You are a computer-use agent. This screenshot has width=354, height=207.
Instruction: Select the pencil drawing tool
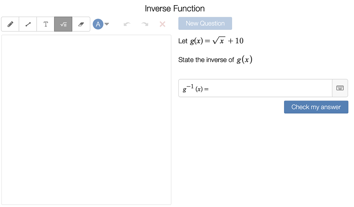pos(10,24)
